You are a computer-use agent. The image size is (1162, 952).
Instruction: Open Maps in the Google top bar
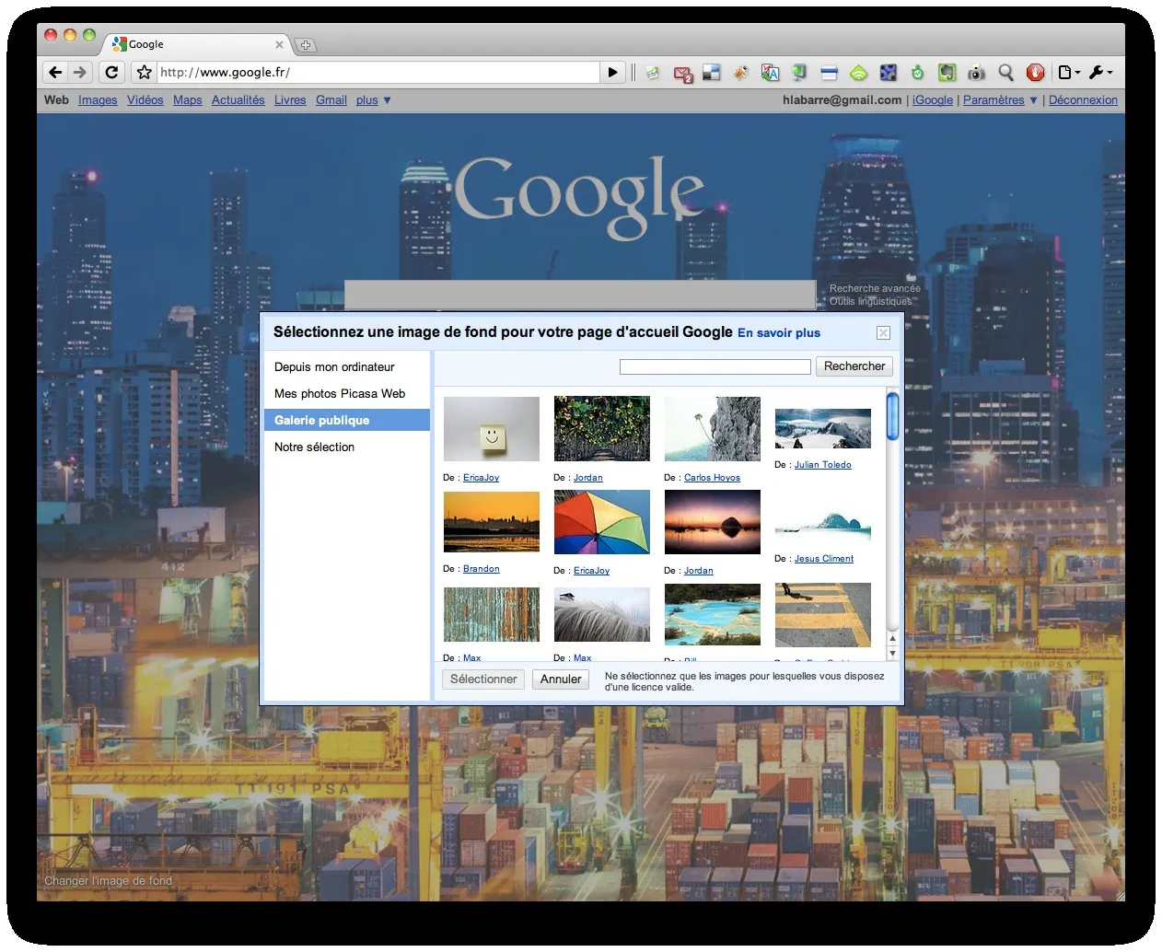tap(188, 100)
